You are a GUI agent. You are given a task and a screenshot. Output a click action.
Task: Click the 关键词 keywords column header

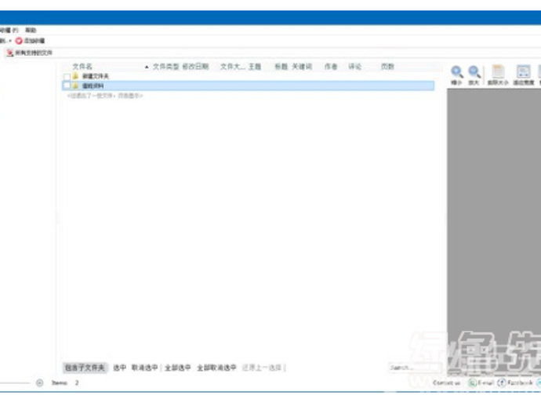pyautogui.click(x=302, y=67)
